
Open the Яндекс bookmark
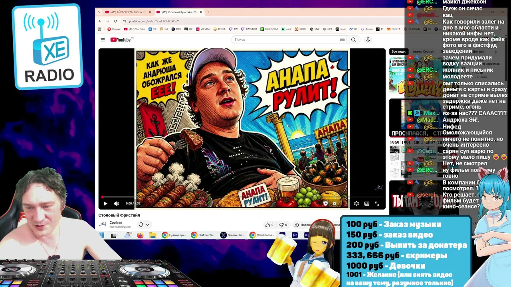click(114, 29)
